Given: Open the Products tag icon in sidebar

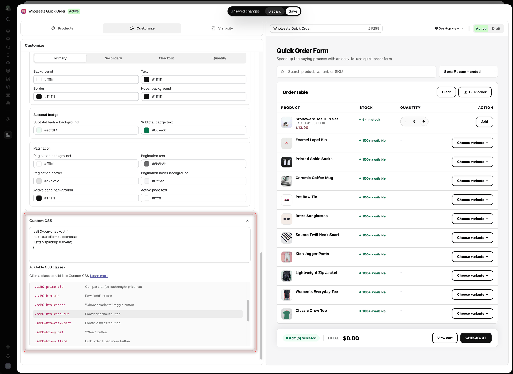Looking at the screenshot, I should point(8,47).
